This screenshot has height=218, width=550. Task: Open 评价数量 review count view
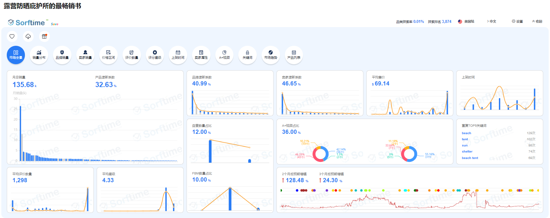pos(132,55)
